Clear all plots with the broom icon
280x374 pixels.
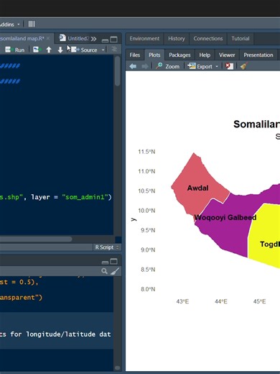(244, 66)
